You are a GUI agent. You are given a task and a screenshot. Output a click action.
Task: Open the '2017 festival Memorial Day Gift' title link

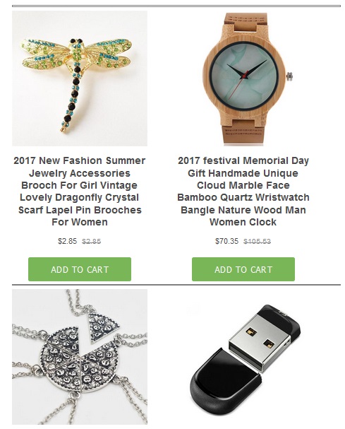tap(243, 192)
